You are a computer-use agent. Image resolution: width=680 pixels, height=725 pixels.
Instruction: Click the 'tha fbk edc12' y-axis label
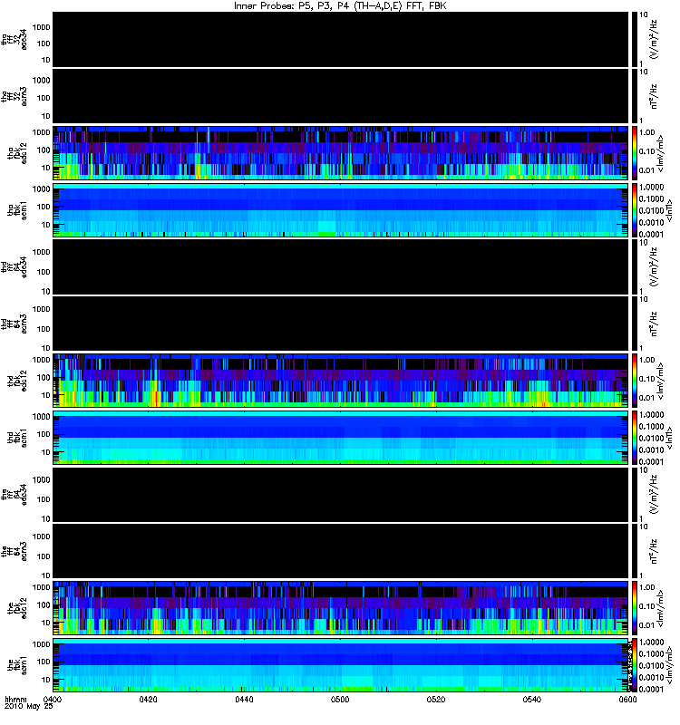coord(17,154)
